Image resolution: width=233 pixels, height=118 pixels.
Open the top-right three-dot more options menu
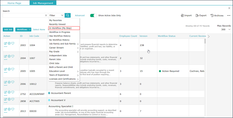229,15
